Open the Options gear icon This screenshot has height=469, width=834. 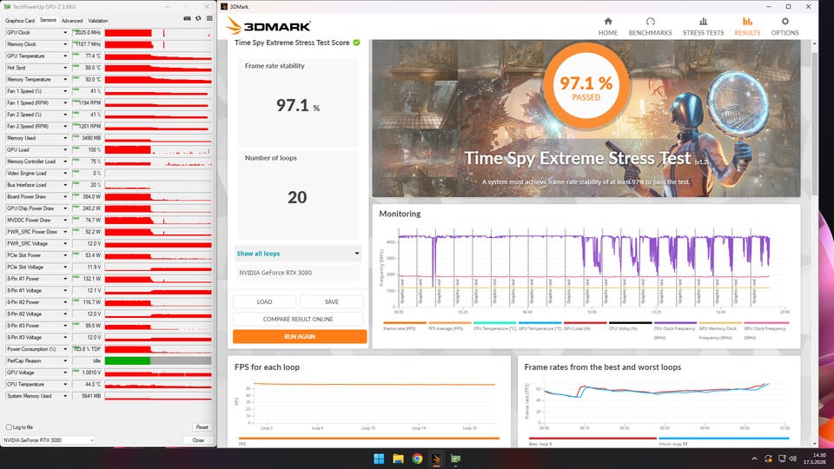point(785,21)
